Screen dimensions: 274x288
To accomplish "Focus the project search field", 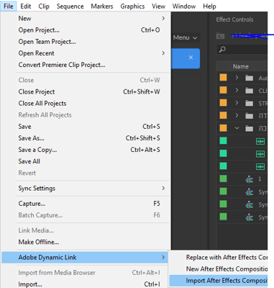I will click(x=242, y=50).
